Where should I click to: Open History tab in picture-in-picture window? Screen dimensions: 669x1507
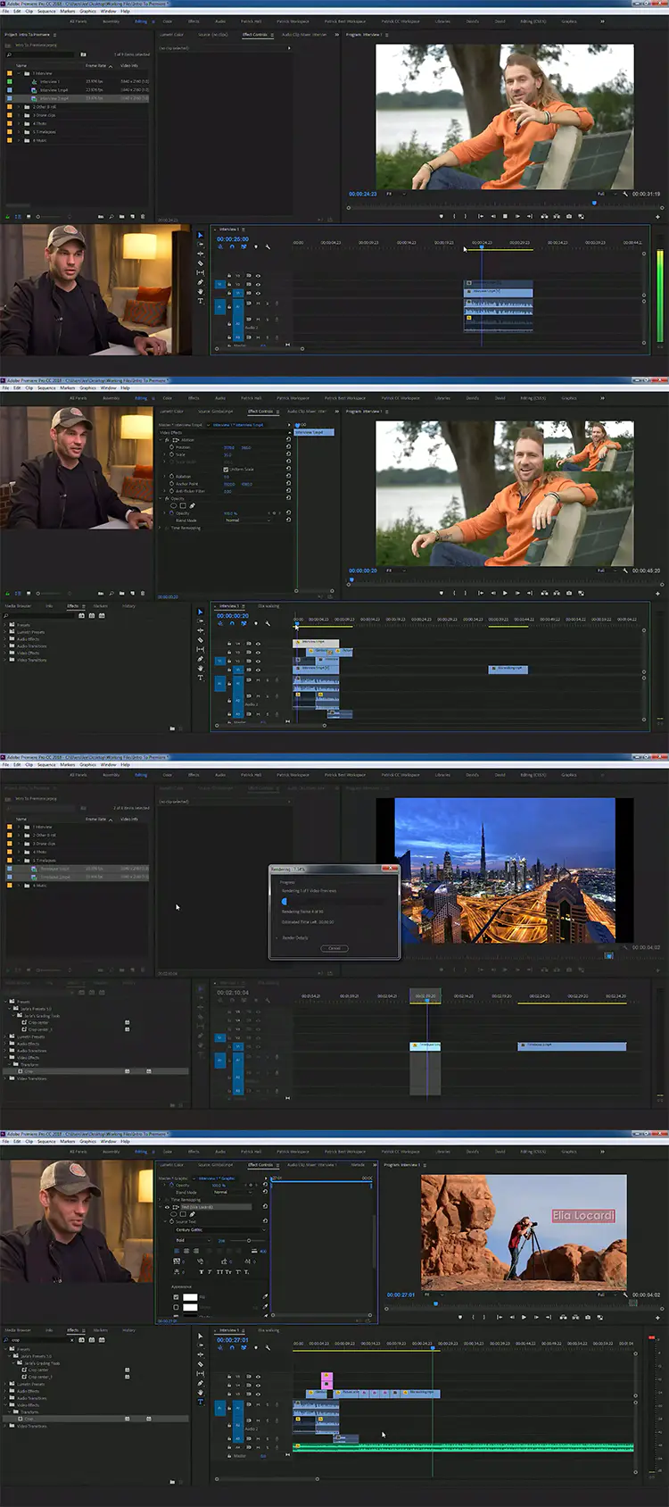coord(128,605)
